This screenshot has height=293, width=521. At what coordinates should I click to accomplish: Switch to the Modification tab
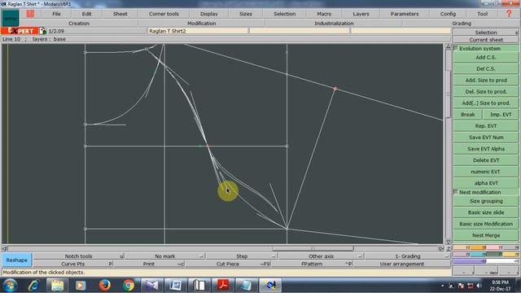(x=201, y=24)
